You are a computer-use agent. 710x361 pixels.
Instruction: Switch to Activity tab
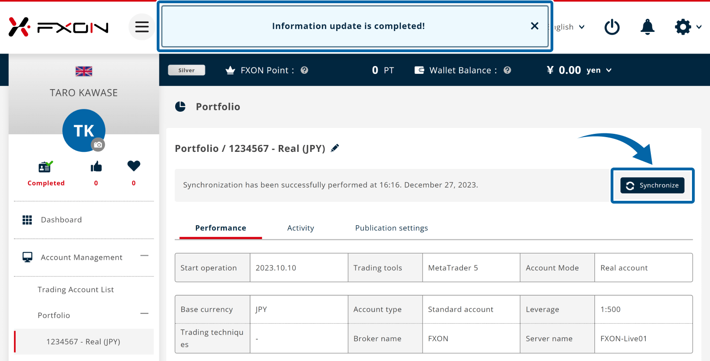point(300,228)
